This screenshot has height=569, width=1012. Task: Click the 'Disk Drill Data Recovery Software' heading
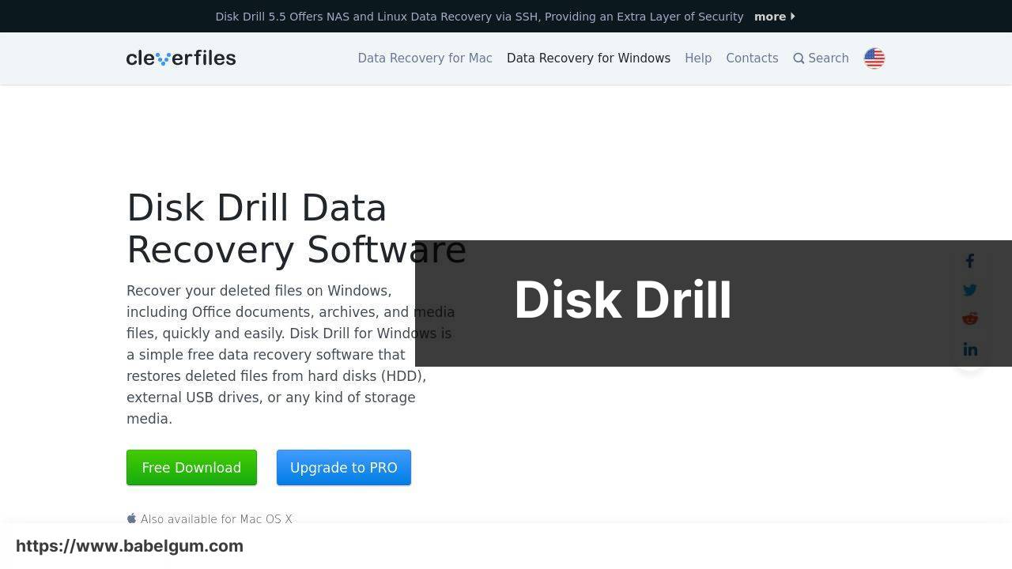point(296,229)
